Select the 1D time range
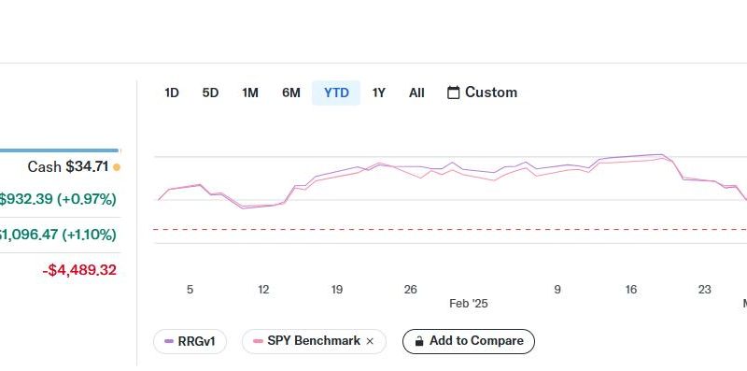Screen dimensions: 747x371 [172, 93]
